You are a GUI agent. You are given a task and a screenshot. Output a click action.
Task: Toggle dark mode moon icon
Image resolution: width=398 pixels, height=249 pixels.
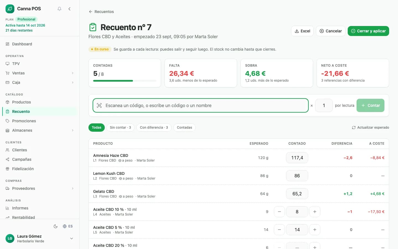pos(56,226)
